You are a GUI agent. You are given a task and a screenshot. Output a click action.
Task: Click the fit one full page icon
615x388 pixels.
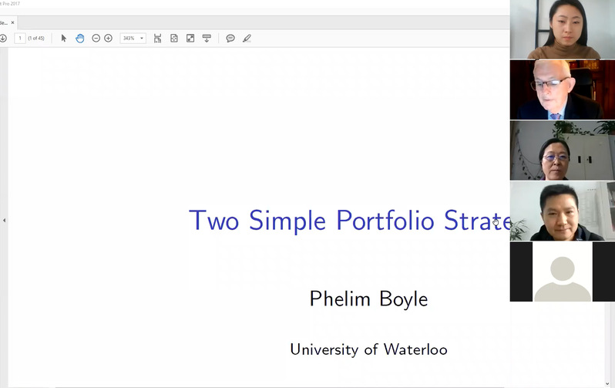174,38
